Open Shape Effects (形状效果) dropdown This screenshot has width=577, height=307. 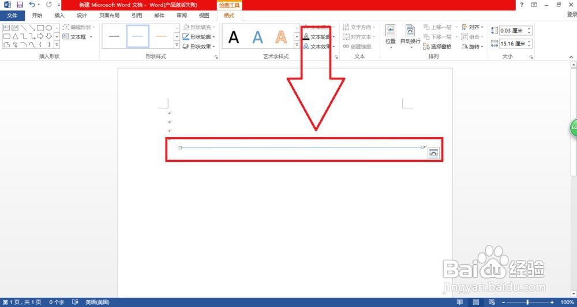pyautogui.click(x=198, y=47)
